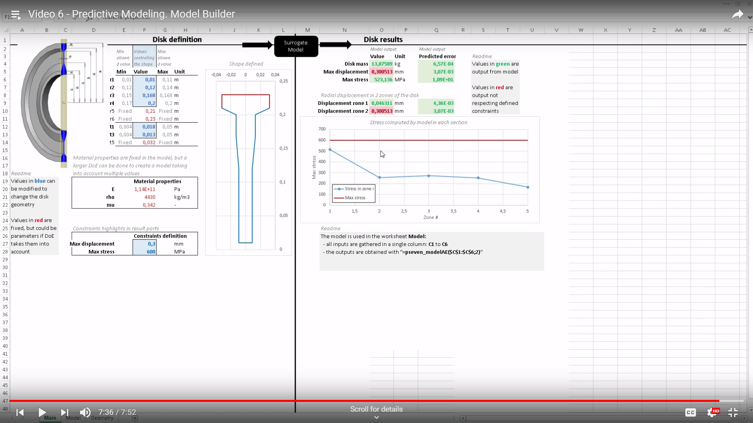Viewport: 753px width, 423px height.
Task: Toggle closed captions
Action: 690,412
